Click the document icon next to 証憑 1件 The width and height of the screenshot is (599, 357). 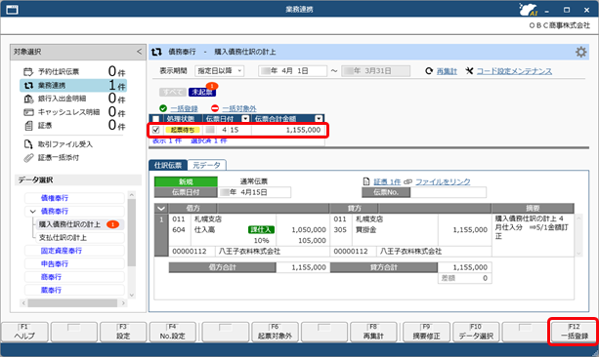366,181
